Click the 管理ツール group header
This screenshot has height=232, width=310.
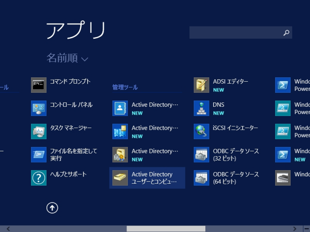pyautogui.click(x=125, y=87)
